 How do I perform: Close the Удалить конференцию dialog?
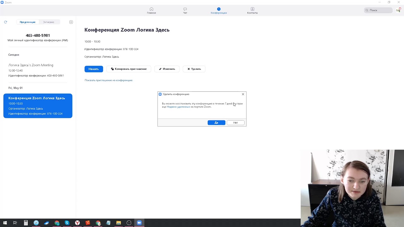coord(243,94)
